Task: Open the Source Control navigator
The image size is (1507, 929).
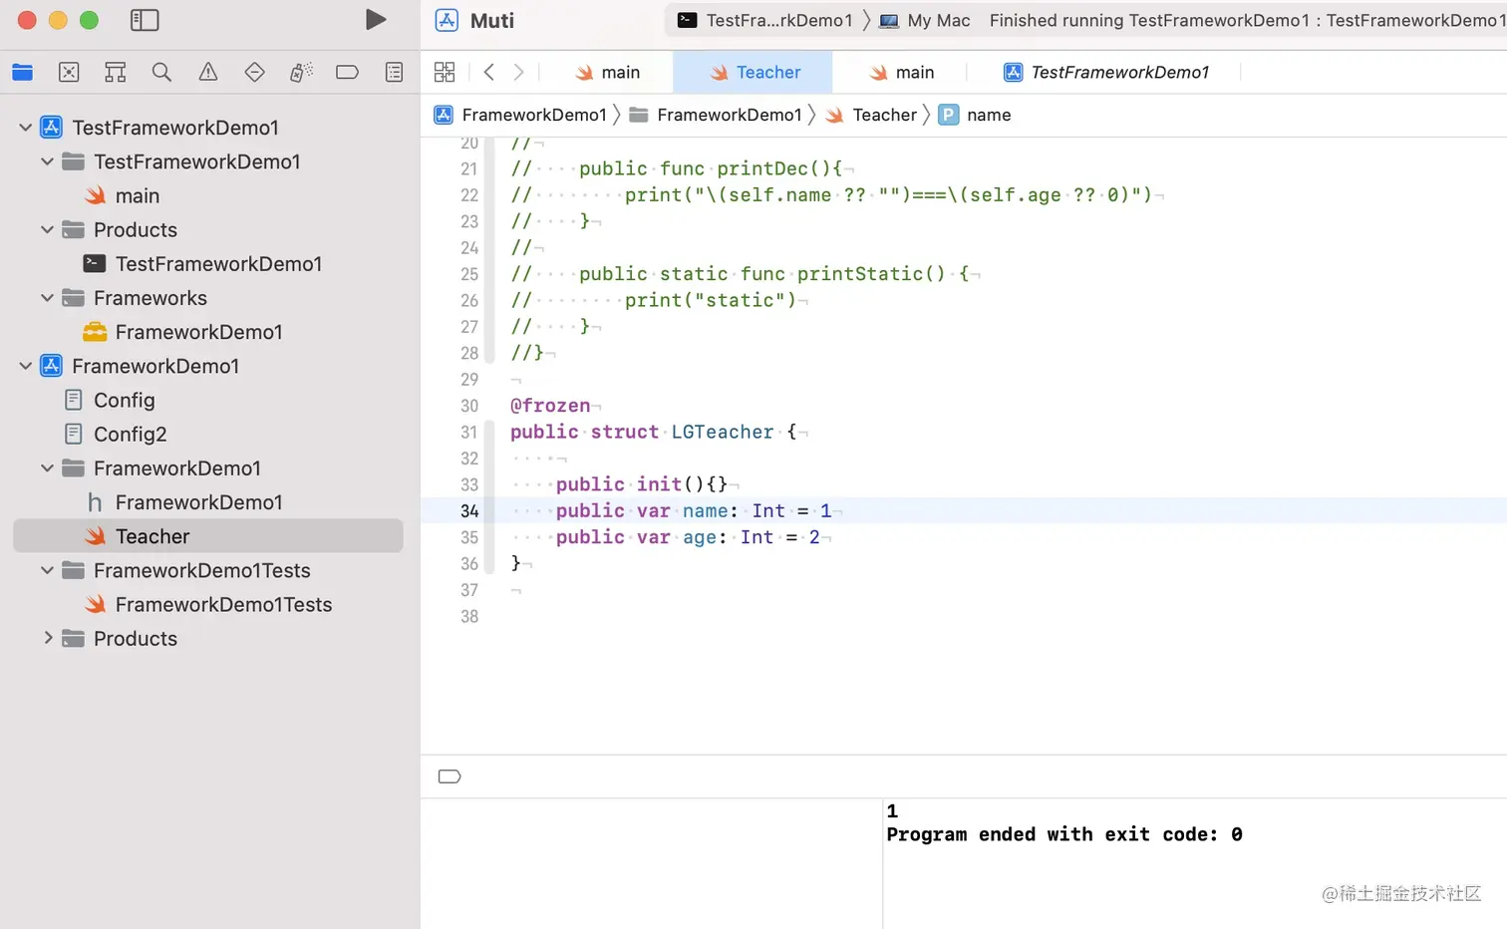Action: tap(69, 72)
